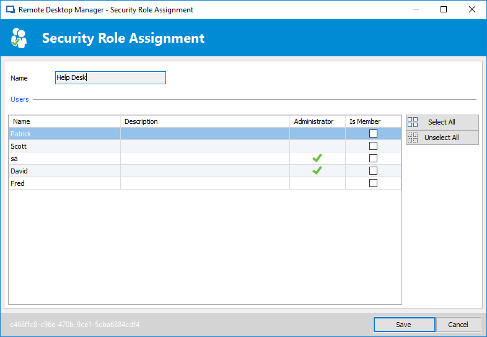Select the Fred user row

(x=62, y=183)
